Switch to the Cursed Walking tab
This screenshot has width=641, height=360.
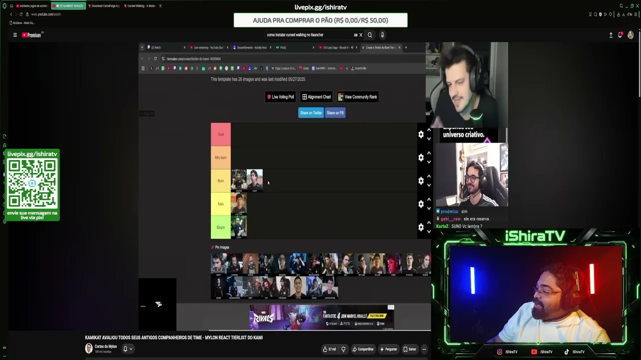(140, 6)
